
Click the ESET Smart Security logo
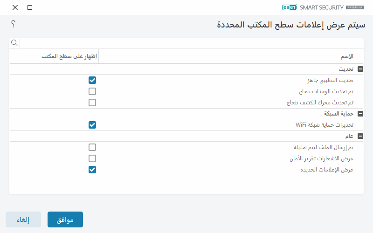click(322, 7)
